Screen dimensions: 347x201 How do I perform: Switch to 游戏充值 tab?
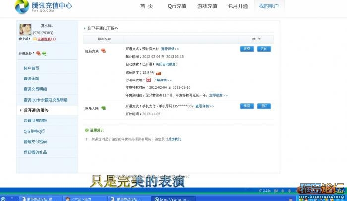(x=207, y=6)
